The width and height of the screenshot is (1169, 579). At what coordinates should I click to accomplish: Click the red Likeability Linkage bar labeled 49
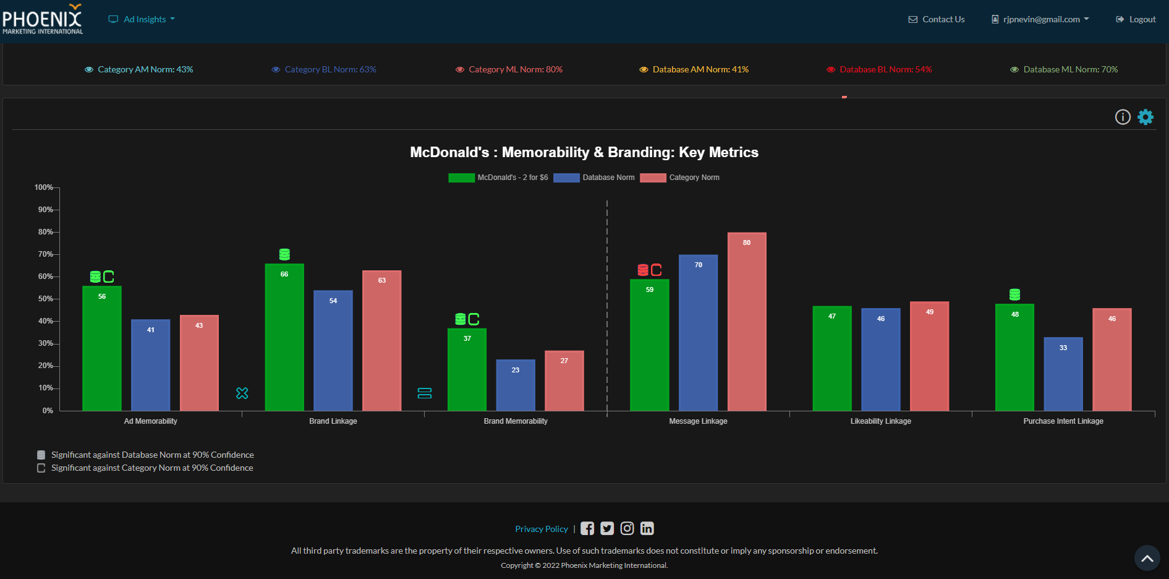pos(930,356)
